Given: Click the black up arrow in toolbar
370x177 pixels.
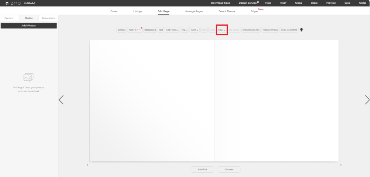Looking at the screenshot, I should [x=301, y=30].
